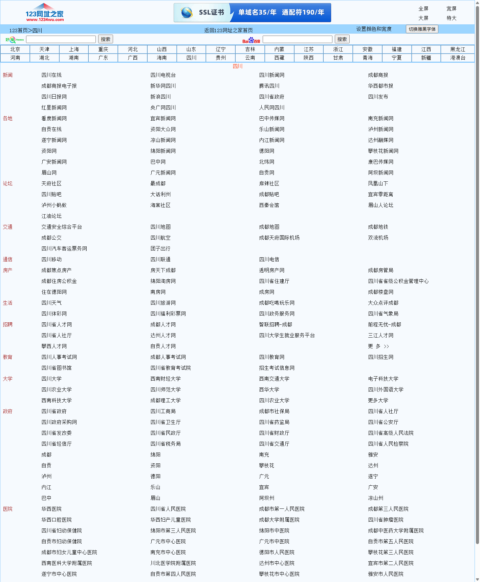Select the 全屏 layout option
Screen dimensions: 480x582
pos(423,9)
